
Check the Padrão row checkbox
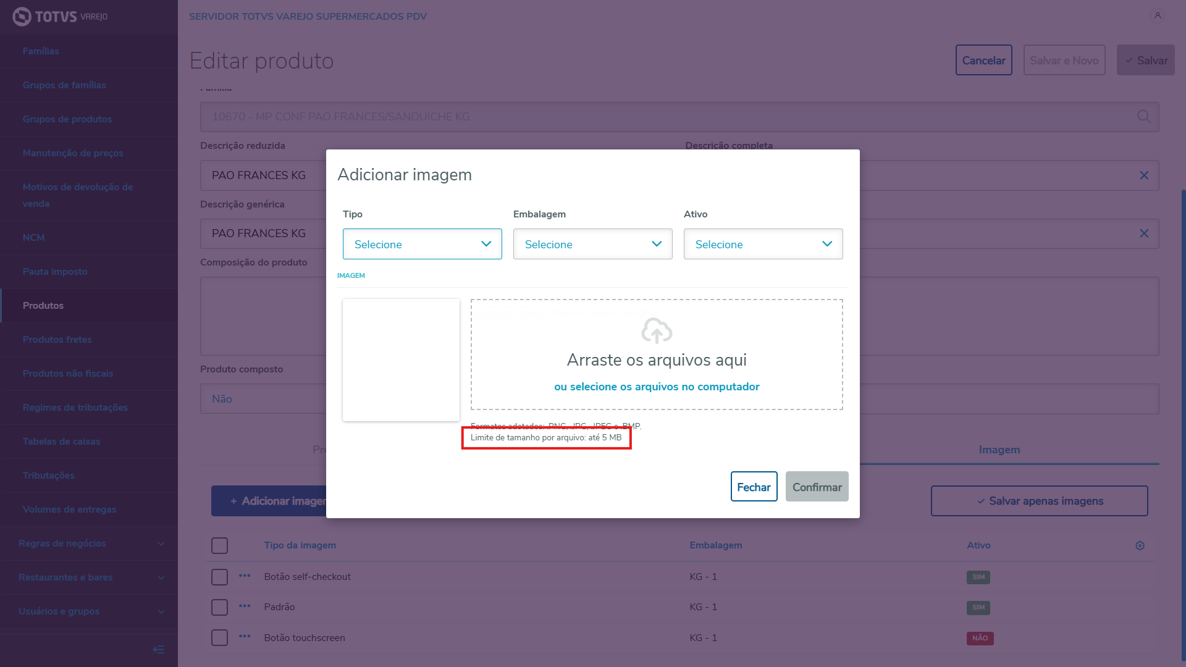219,607
